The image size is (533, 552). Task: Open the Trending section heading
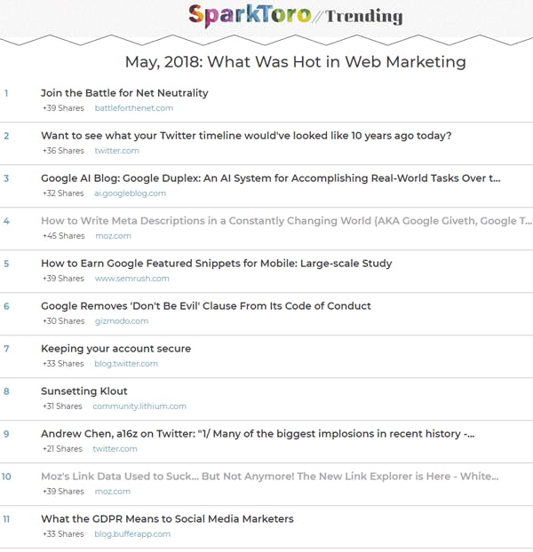(x=363, y=16)
